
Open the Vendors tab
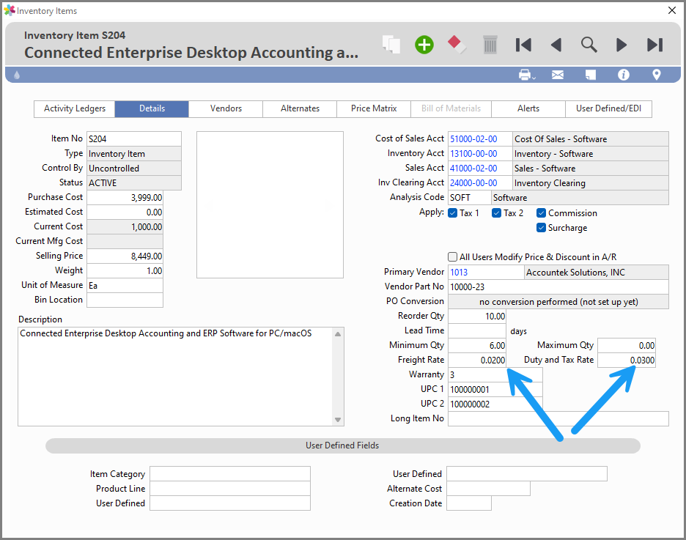[226, 109]
